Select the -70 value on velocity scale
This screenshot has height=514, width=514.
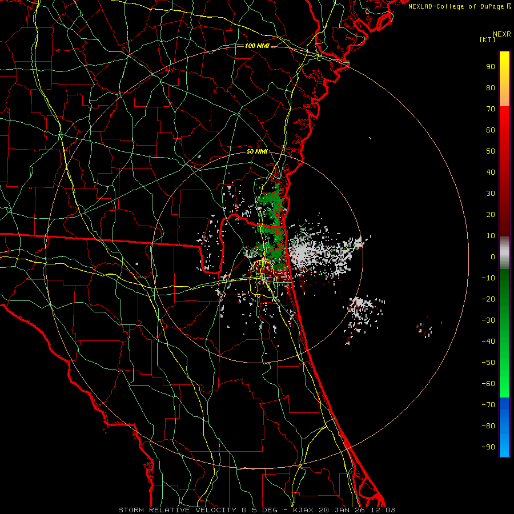tap(488, 405)
